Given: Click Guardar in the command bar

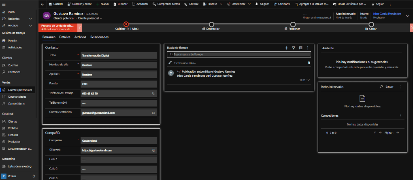Looking at the screenshot, I should 56,4.
